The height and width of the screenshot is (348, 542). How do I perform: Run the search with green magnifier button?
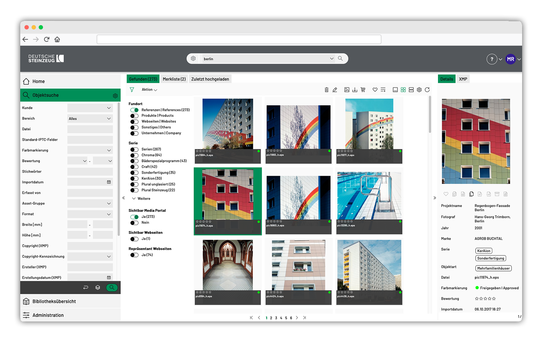pos(112,287)
